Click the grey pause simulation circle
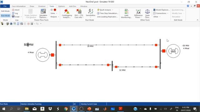This screenshot has height=112, width=200. pyautogui.click(x=52, y=10)
